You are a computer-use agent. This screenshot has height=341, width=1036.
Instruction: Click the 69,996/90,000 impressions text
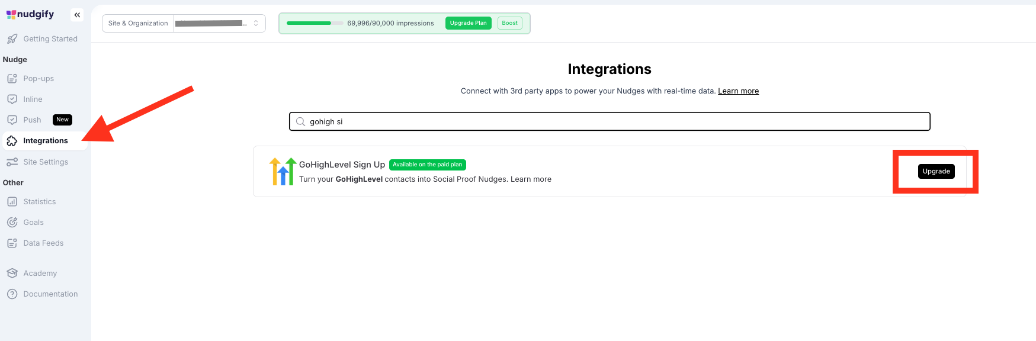tap(390, 23)
